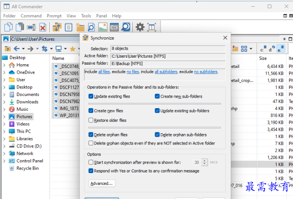Viewport: 293px width, 199px height.
Task: Click the Forward arrow icon
Action: (x=31, y=49)
